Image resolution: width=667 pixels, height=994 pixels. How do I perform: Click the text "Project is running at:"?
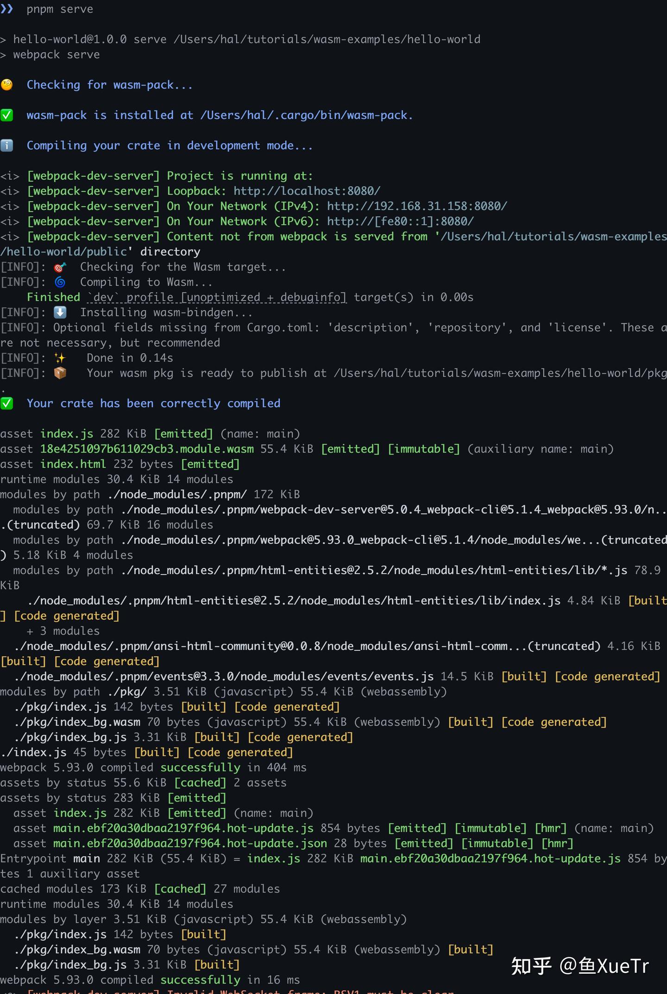[x=240, y=176]
